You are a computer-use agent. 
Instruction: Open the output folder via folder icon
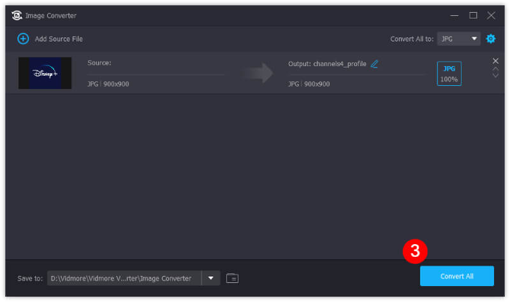tap(232, 278)
